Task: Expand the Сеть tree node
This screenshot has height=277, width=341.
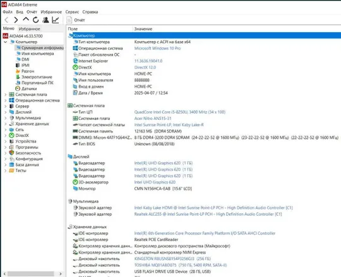Action: (6, 130)
